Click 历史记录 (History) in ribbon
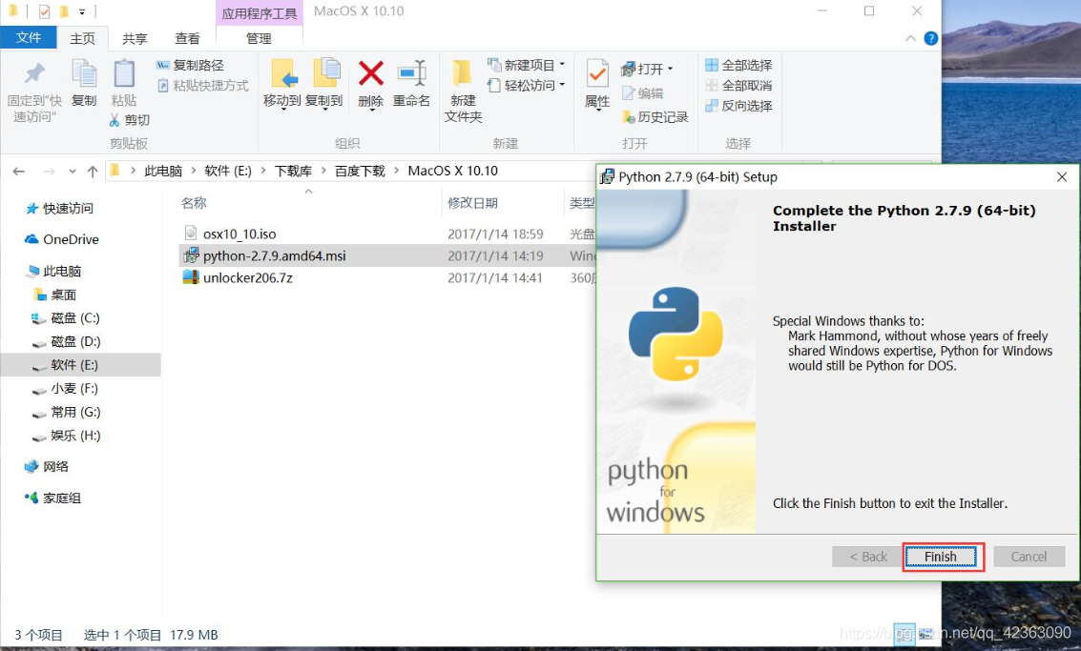Viewport: 1081px width, 651px height. pos(655,117)
